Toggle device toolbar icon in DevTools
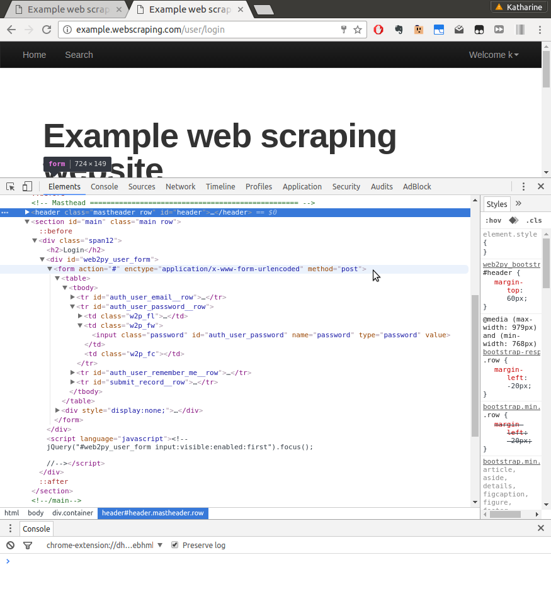551x594 pixels. (27, 186)
